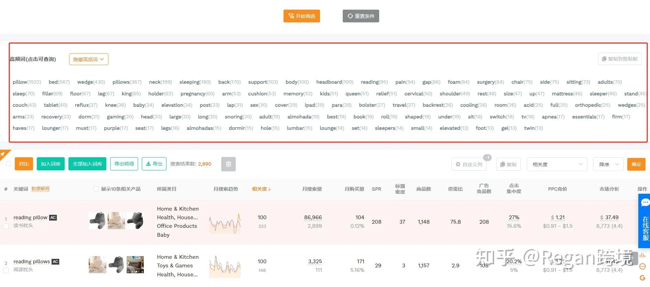Click the 复制 copy button near sort
The height and width of the screenshot is (287, 650).
click(508, 164)
